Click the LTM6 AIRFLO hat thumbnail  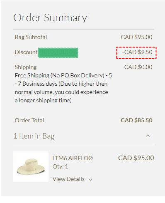(x=31, y=166)
